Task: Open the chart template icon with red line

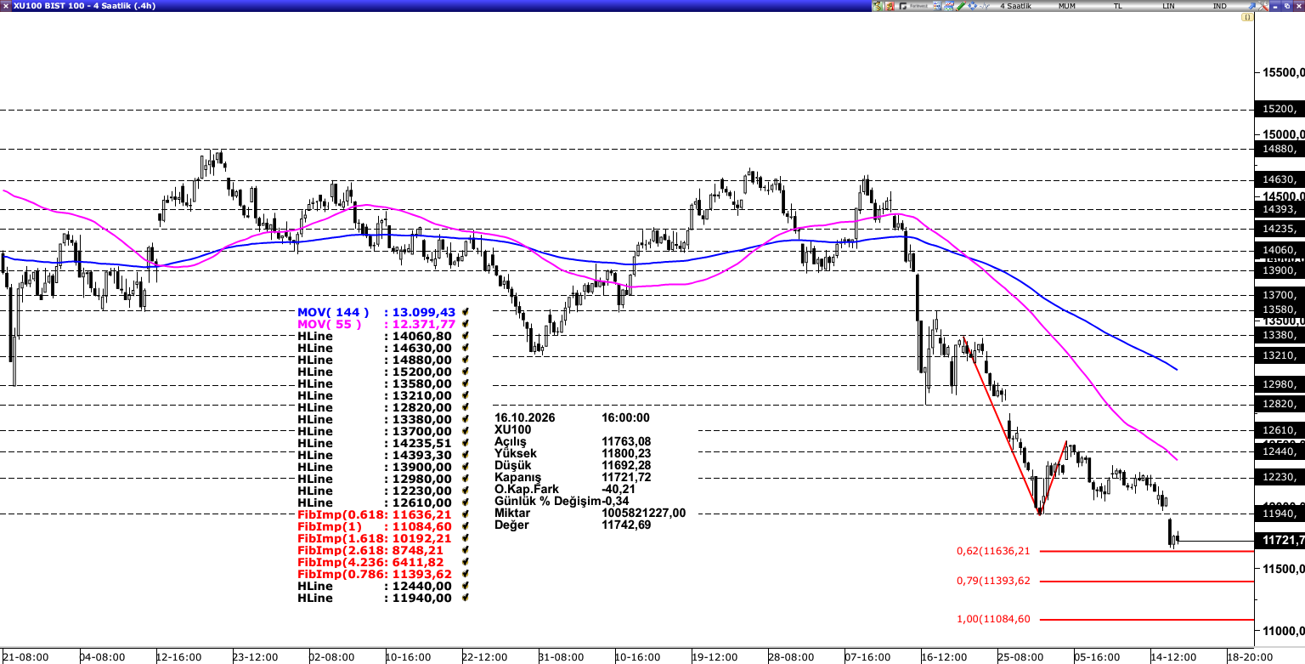Action: pos(948,6)
